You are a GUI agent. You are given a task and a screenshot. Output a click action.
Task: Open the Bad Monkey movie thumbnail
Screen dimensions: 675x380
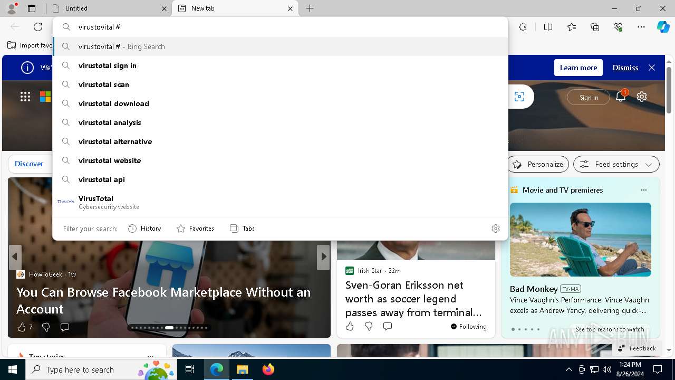pos(581,240)
